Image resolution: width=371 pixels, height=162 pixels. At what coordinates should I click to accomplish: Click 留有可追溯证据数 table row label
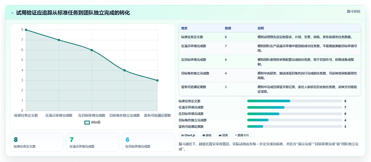tap(194, 87)
